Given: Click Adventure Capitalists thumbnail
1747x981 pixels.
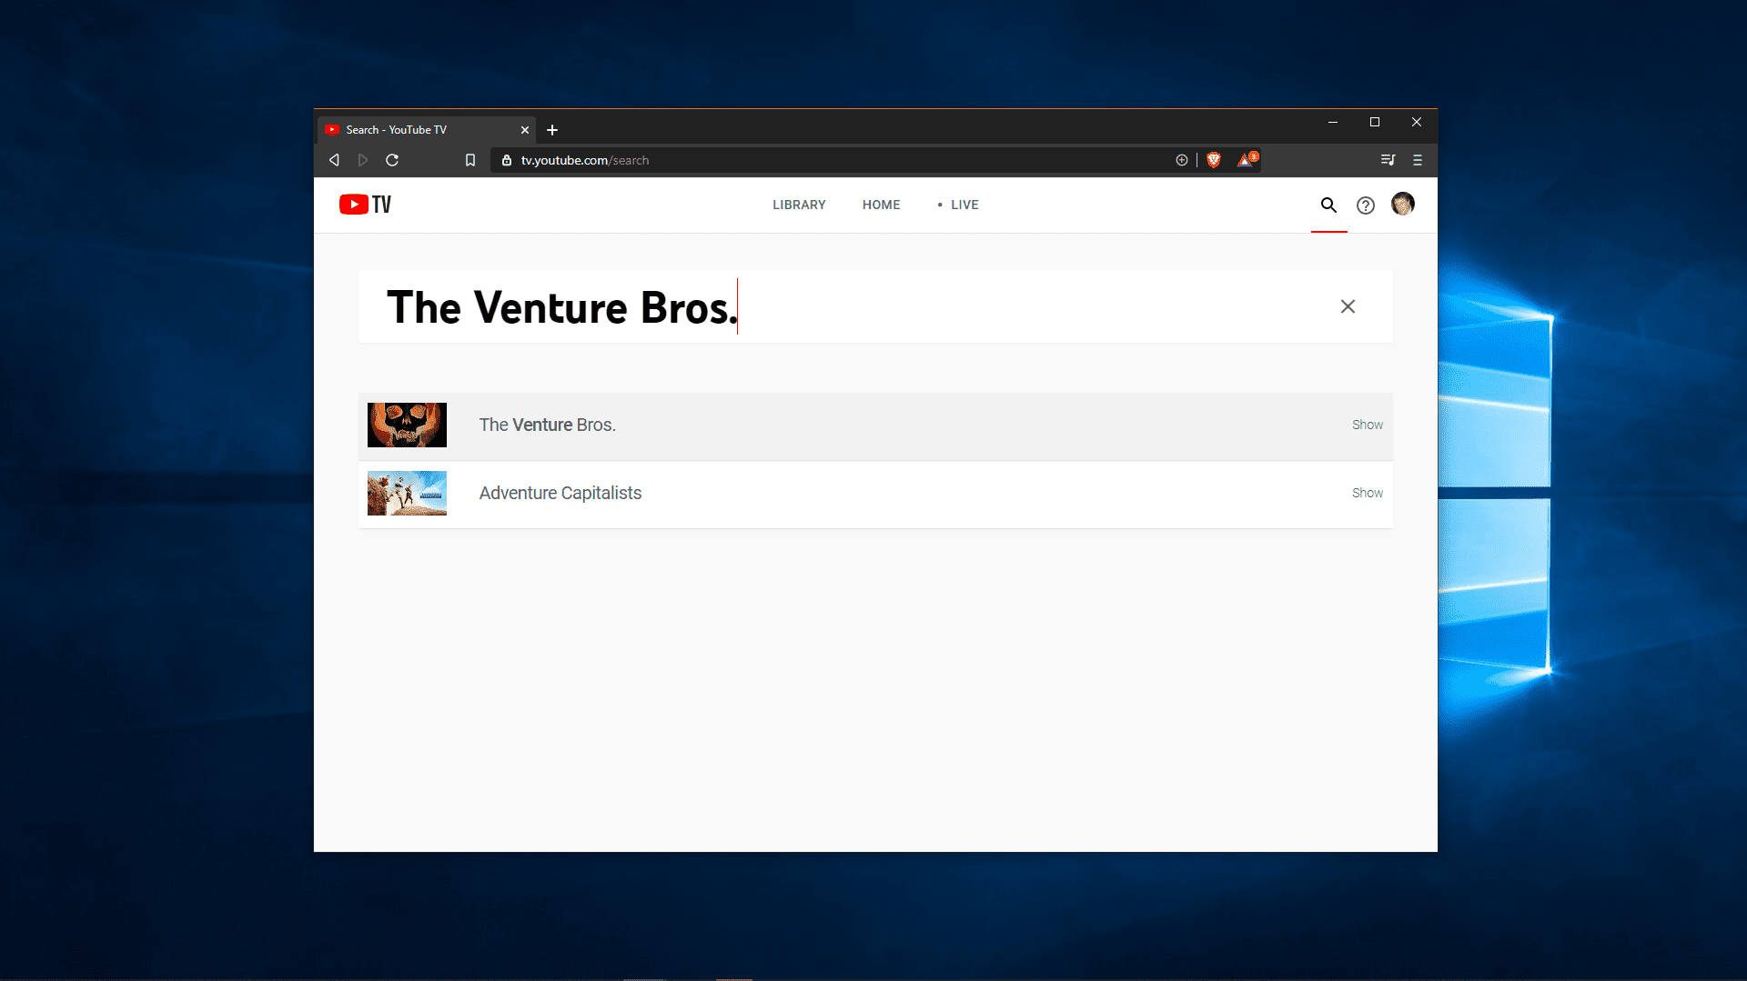Looking at the screenshot, I should click(x=407, y=493).
